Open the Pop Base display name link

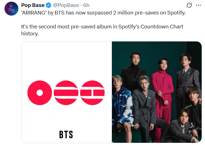coord(33,5)
